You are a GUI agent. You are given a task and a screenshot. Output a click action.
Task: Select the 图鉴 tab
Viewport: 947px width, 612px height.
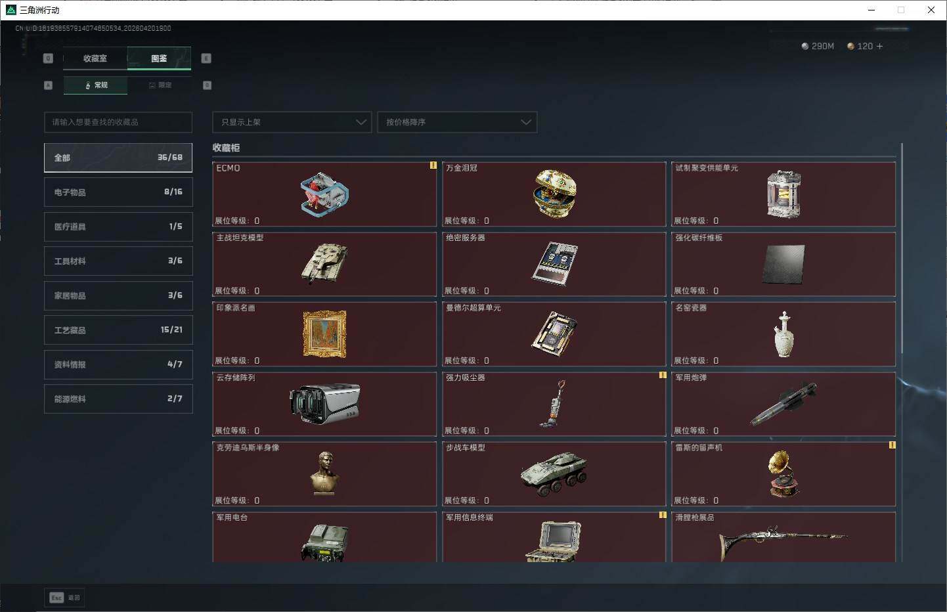(x=159, y=58)
